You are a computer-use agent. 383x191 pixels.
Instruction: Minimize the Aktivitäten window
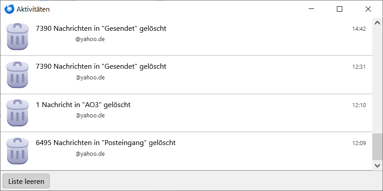(311, 9)
